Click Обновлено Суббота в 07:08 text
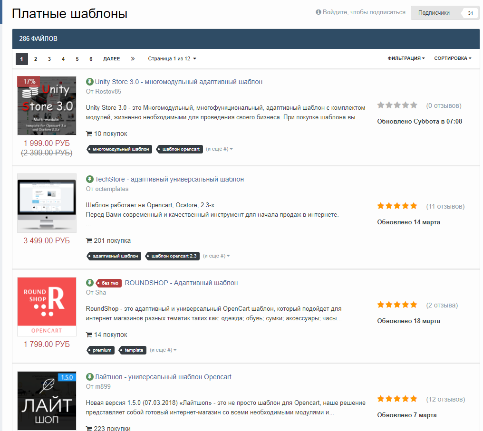Viewport: 483px width, 431px height. click(420, 121)
